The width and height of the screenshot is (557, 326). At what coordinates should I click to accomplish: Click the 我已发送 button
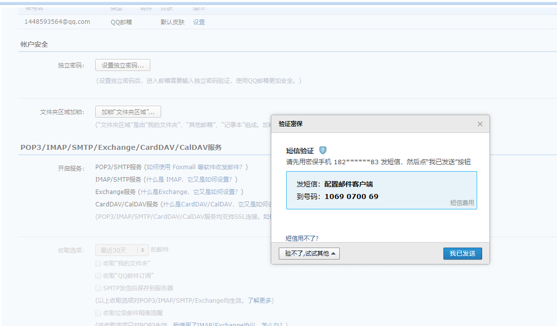(x=462, y=254)
